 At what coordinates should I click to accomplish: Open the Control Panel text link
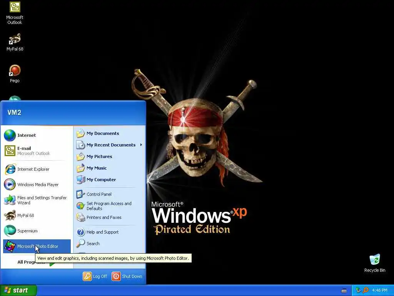tap(99, 194)
